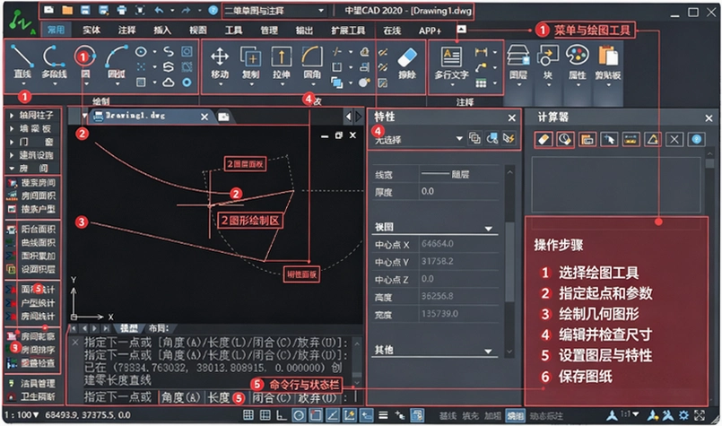Expand the 墙 梁 板 tree group
The width and height of the screenshot is (722, 426).
click(x=12, y=128)
